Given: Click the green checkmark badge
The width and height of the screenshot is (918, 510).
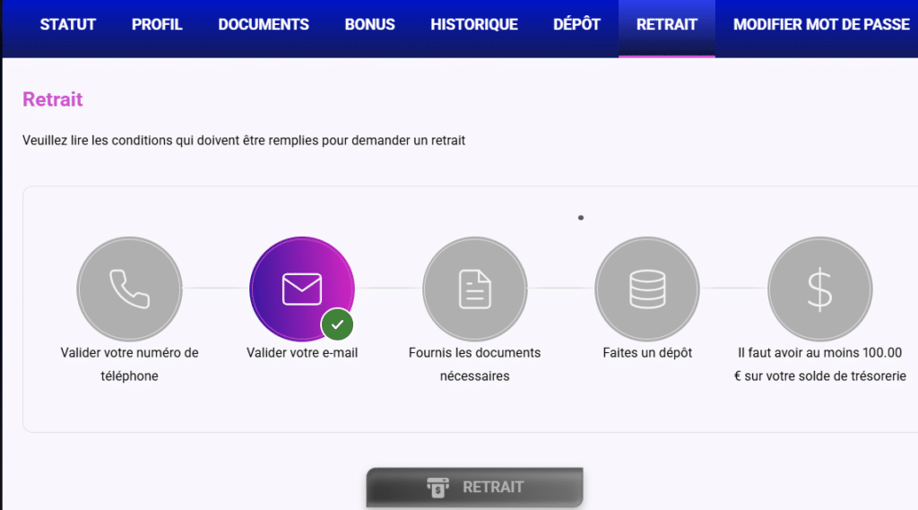Looking at the screenshot, I should [x=337, y=324].
